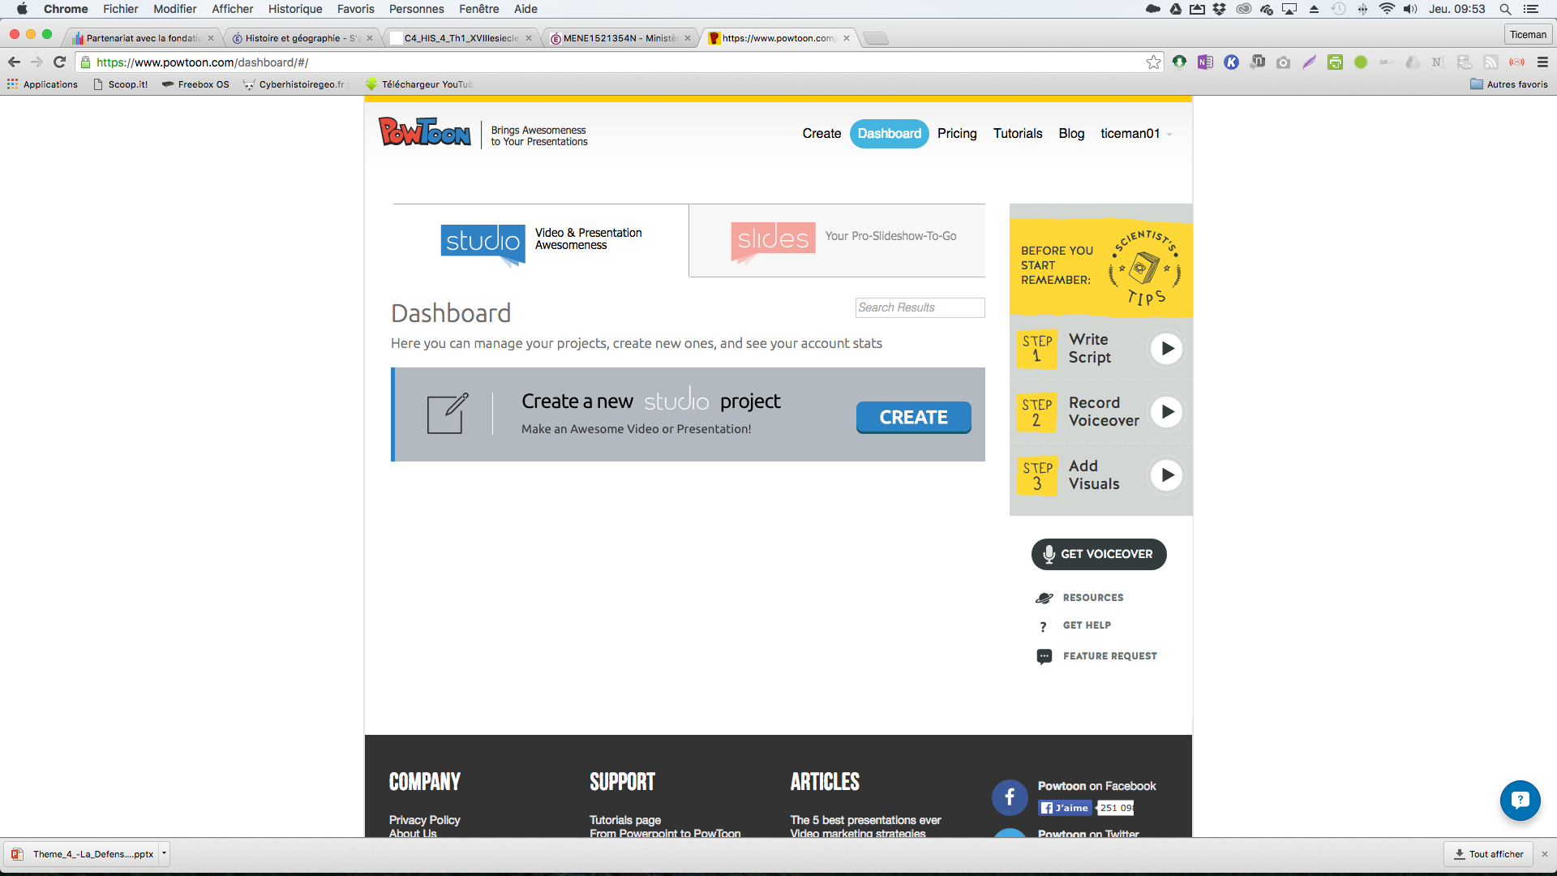
Task: Open the ticeman01 account dropdown menu
Action: [x=1138, y=134]
